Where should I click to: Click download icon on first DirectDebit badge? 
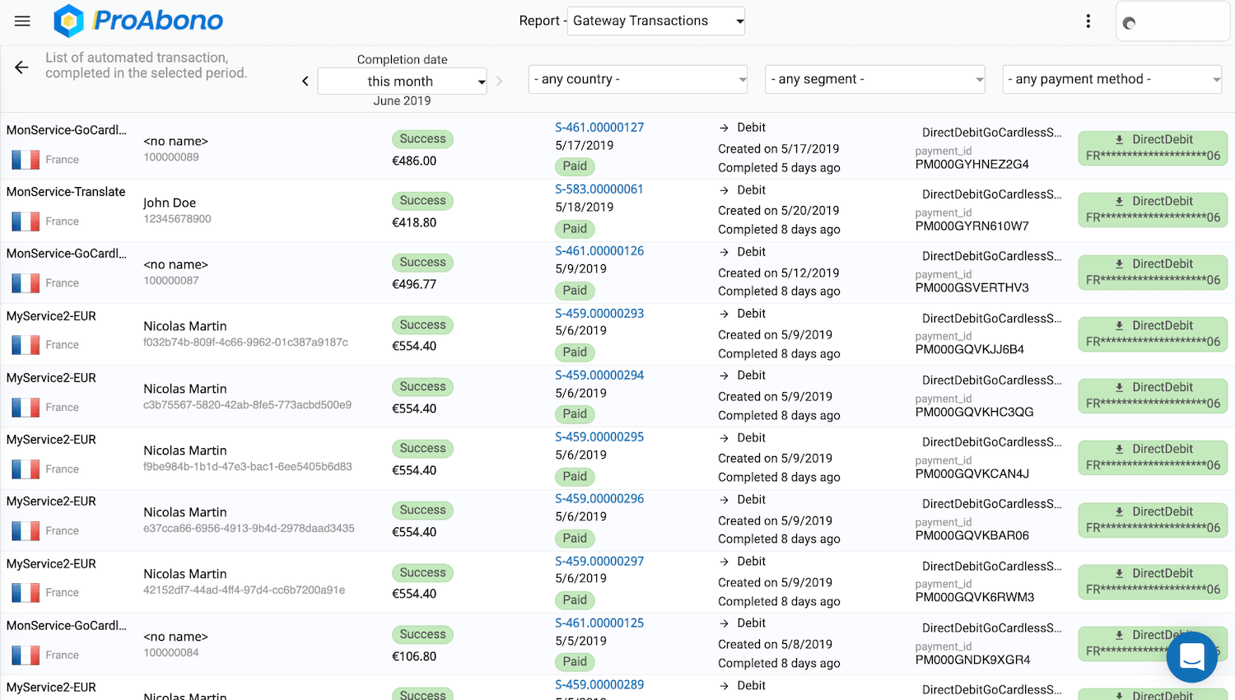tap(1120, 140)
